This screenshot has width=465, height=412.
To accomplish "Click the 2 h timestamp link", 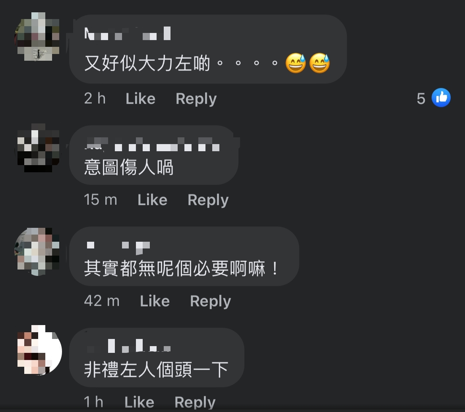I will tap(95, 98).
